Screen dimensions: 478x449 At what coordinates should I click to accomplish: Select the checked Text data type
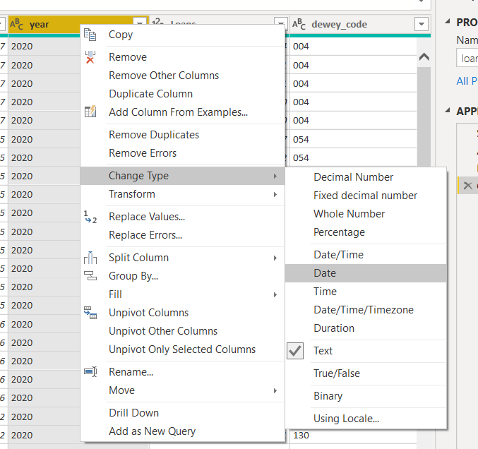tap(323, 351)
